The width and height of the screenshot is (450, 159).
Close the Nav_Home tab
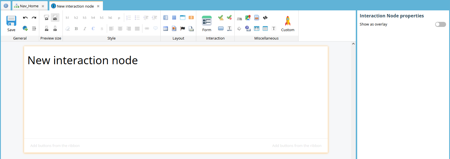tap(43, 6)
